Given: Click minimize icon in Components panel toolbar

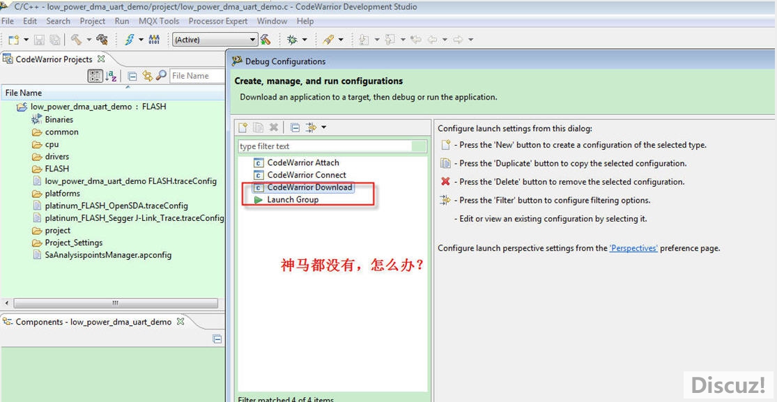Looking at the screenshot, I should (x=217, y=339).
